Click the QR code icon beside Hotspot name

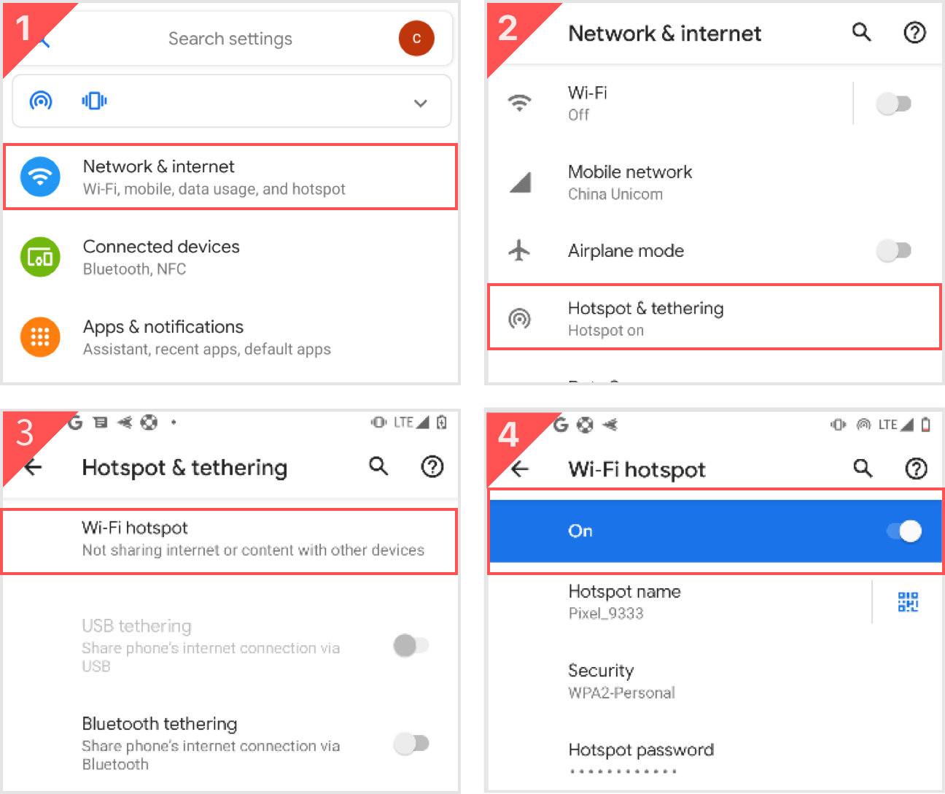(x=908, y=602)
